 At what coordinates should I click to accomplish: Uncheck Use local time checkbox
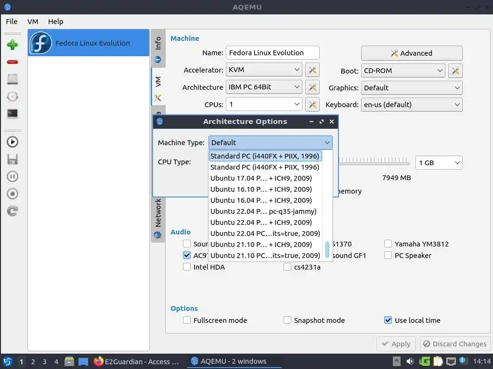(x=388, y=320)
